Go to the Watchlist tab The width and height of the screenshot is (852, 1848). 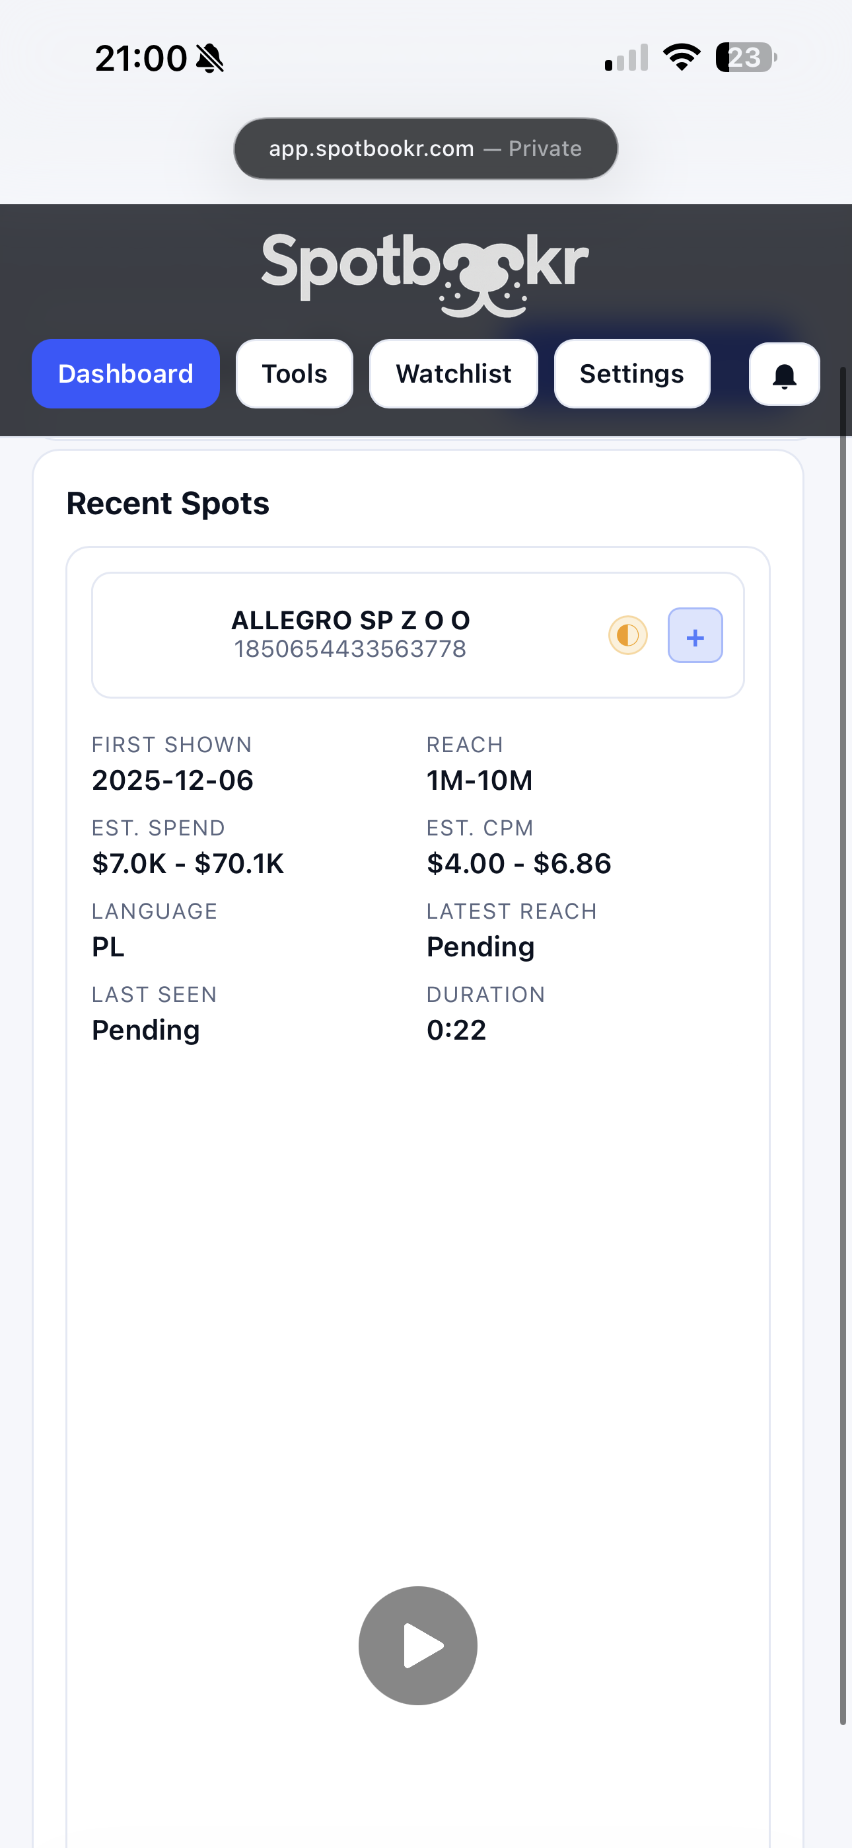point(453,373)
